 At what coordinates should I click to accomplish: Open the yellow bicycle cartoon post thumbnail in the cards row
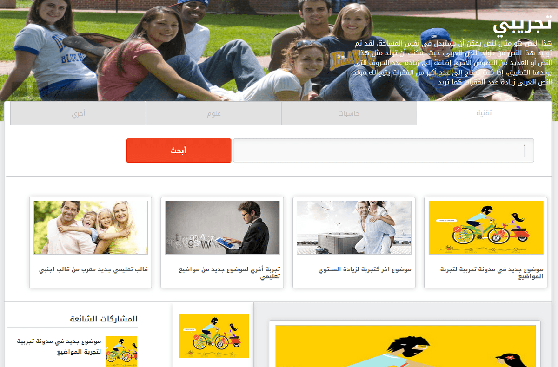[x=486, y=228]
